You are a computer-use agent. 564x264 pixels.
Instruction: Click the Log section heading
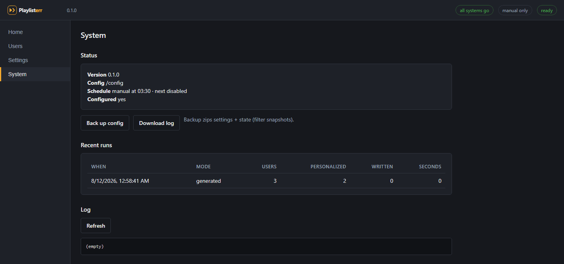(x=85, y=210)
